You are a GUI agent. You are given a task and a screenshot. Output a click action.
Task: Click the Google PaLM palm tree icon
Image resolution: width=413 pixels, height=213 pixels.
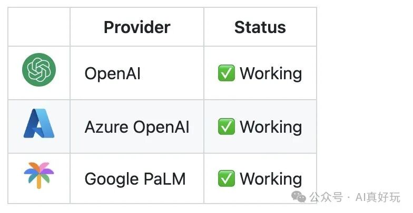(39, 175)
